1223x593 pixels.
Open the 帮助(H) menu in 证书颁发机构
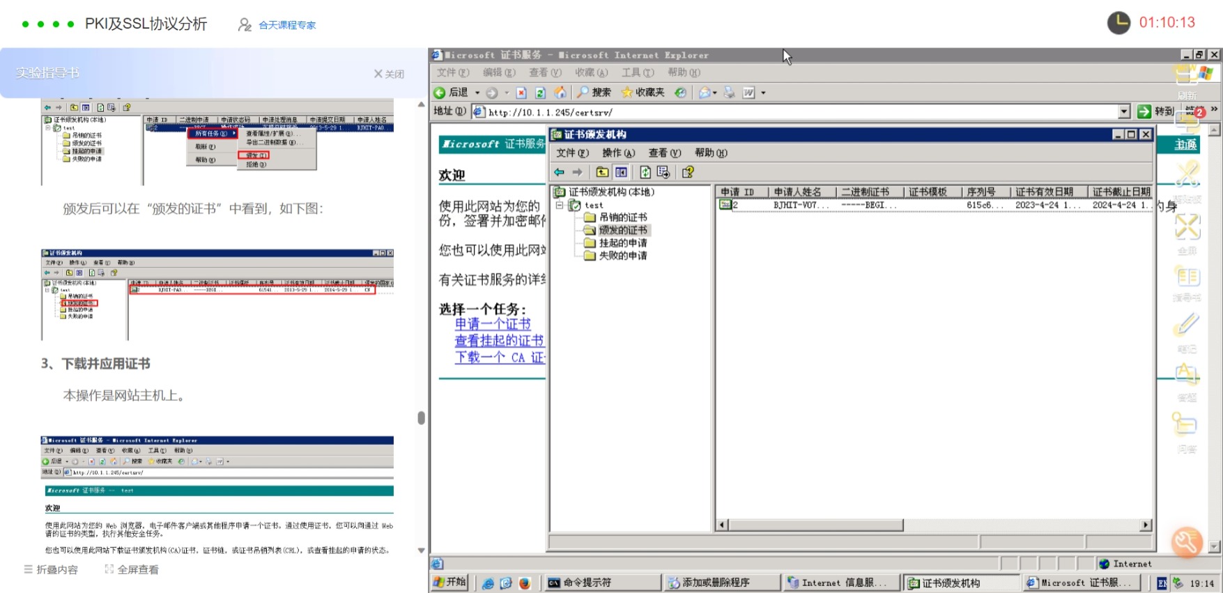(x=711, y=153)
